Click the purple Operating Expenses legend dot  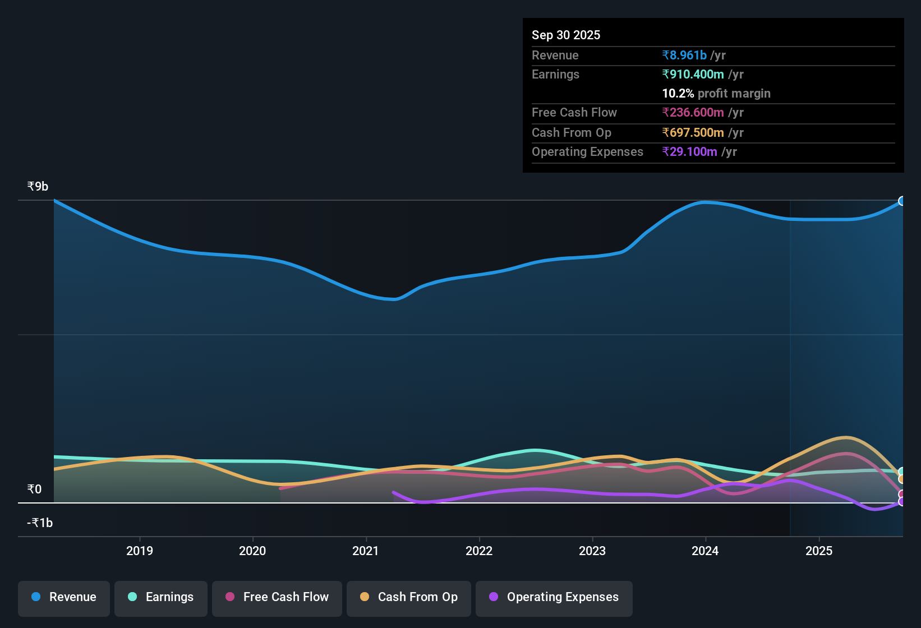point(494,597)
